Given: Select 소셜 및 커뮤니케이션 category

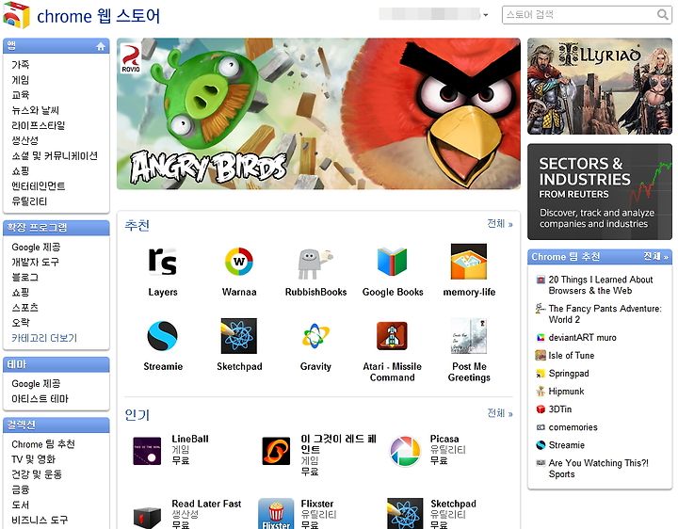Looking at the screenshot, I should tap(55, 155).
